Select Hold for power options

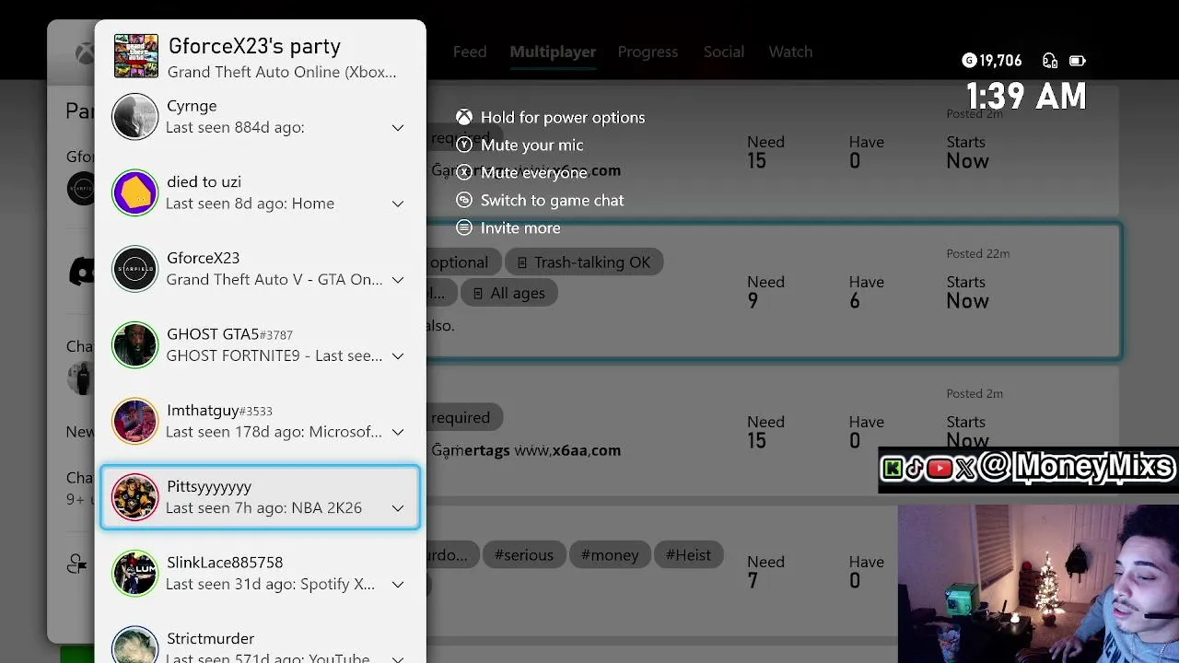[563, 117]
